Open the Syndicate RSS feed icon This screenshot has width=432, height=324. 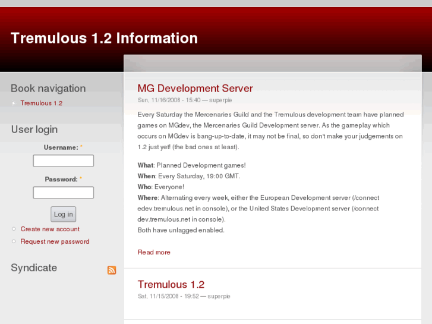[x=112, y=270]
